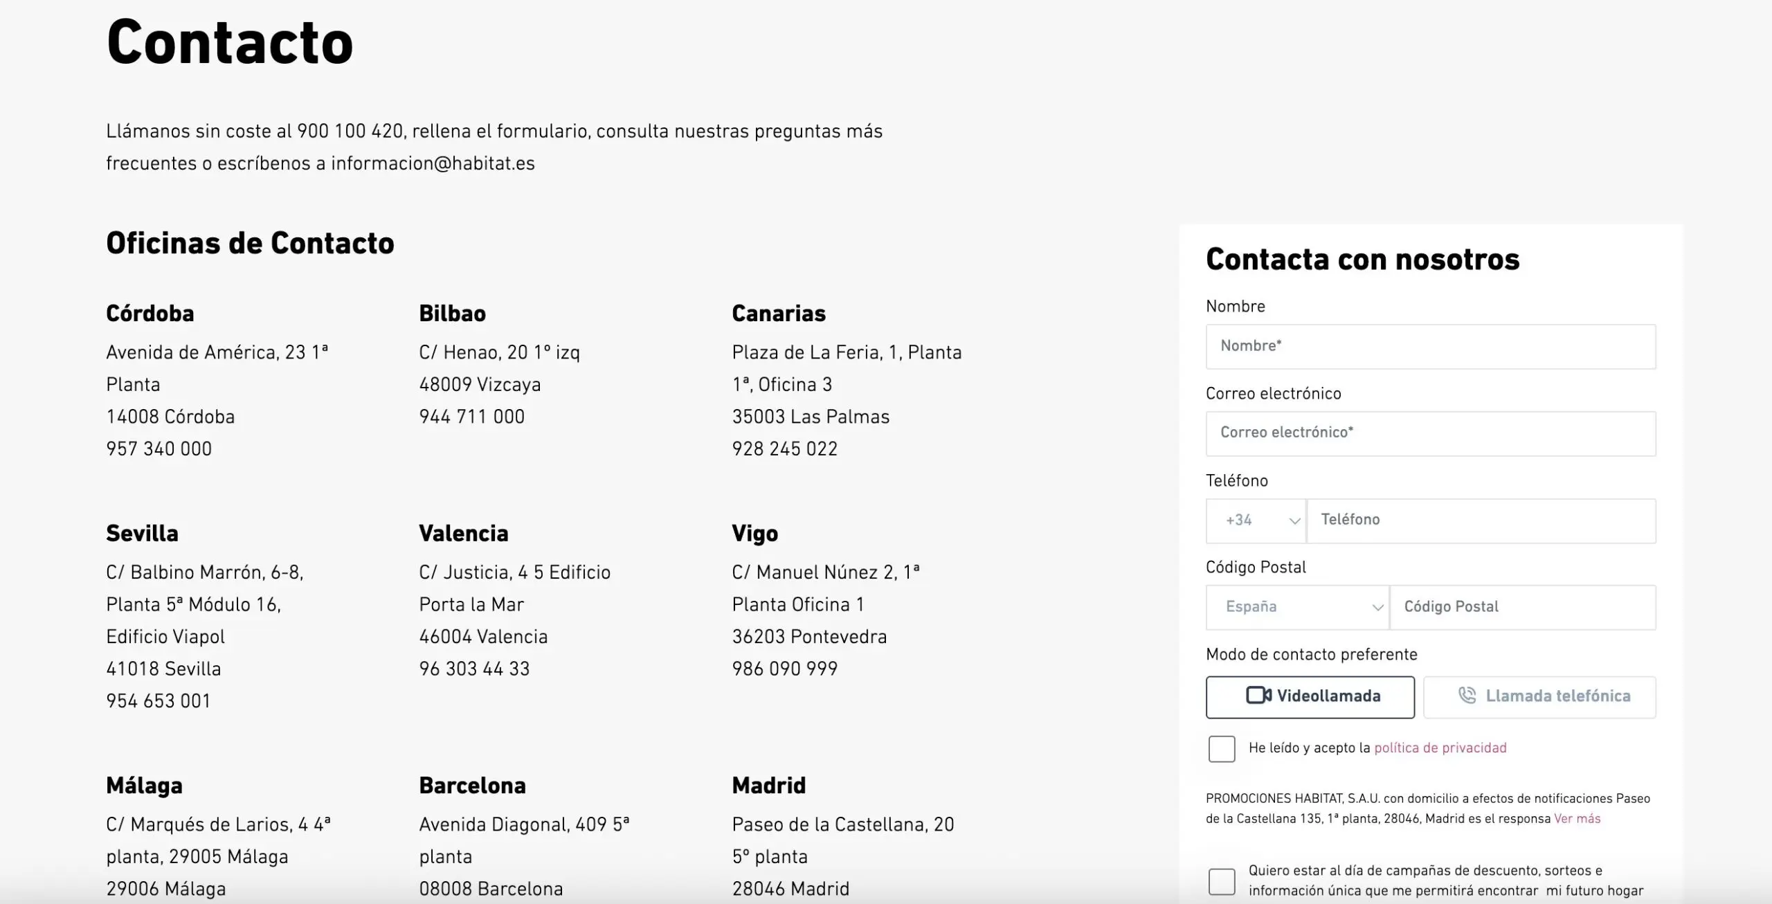Click the Contacta con nosotros heading

pos(1363,260)
